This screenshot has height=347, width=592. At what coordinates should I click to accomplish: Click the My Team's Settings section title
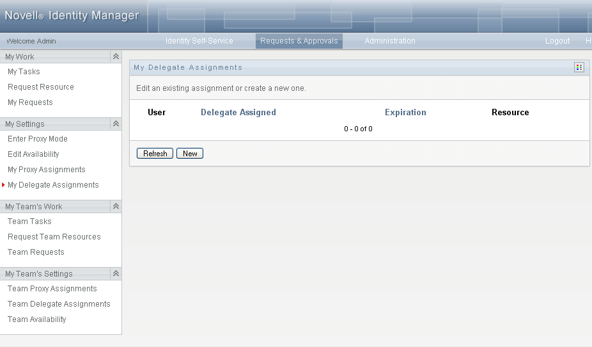[x=38, y=273]
